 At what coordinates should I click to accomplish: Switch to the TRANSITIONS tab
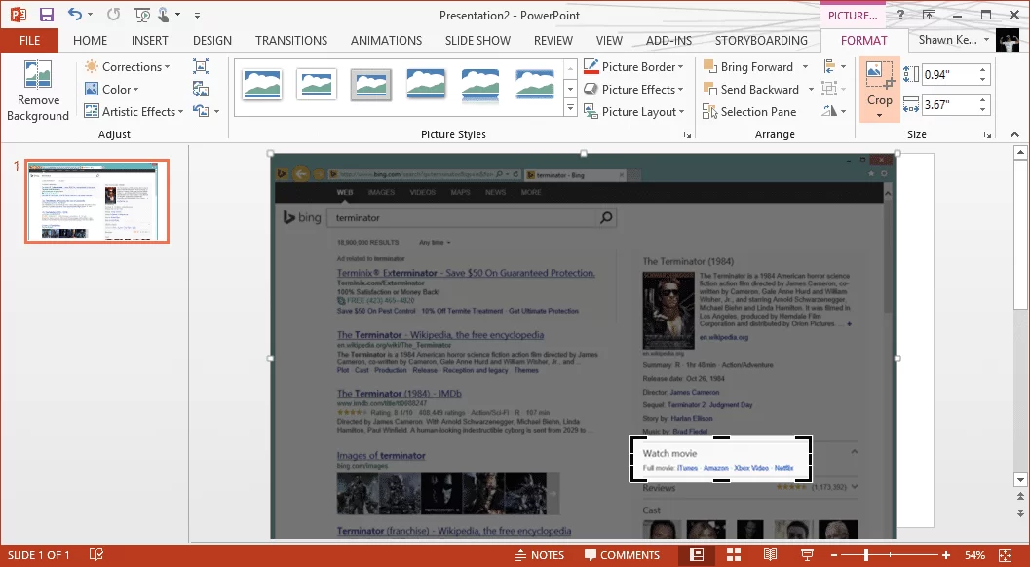coord(291,41)
